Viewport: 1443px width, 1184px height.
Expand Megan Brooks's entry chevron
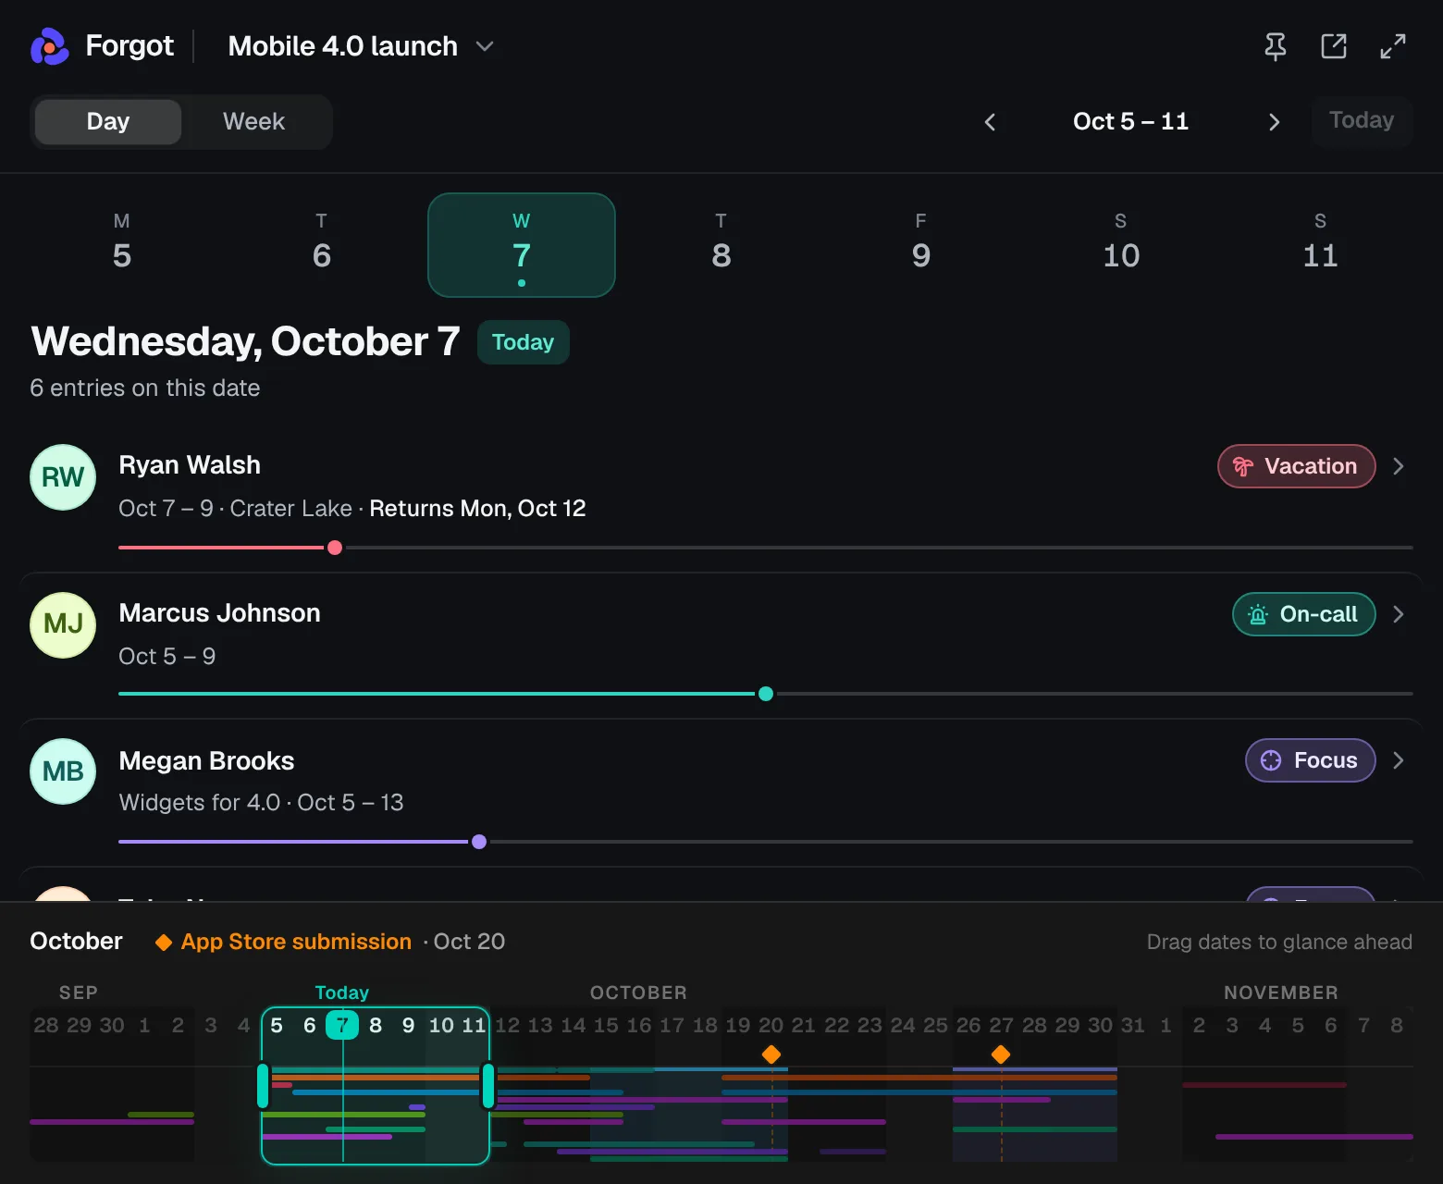[1399, 760]
